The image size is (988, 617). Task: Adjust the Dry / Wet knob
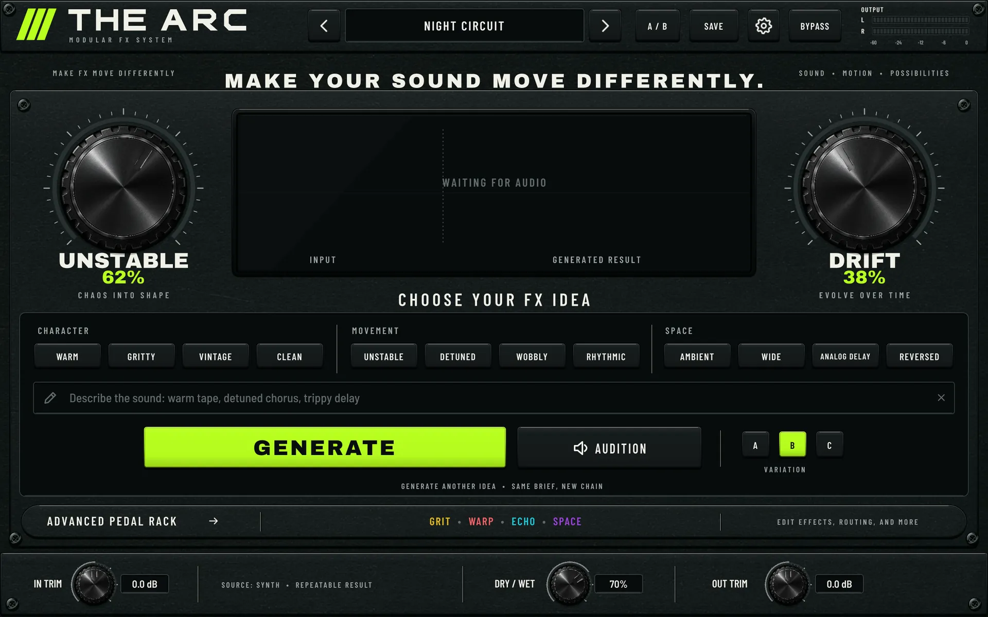point(569,584)
